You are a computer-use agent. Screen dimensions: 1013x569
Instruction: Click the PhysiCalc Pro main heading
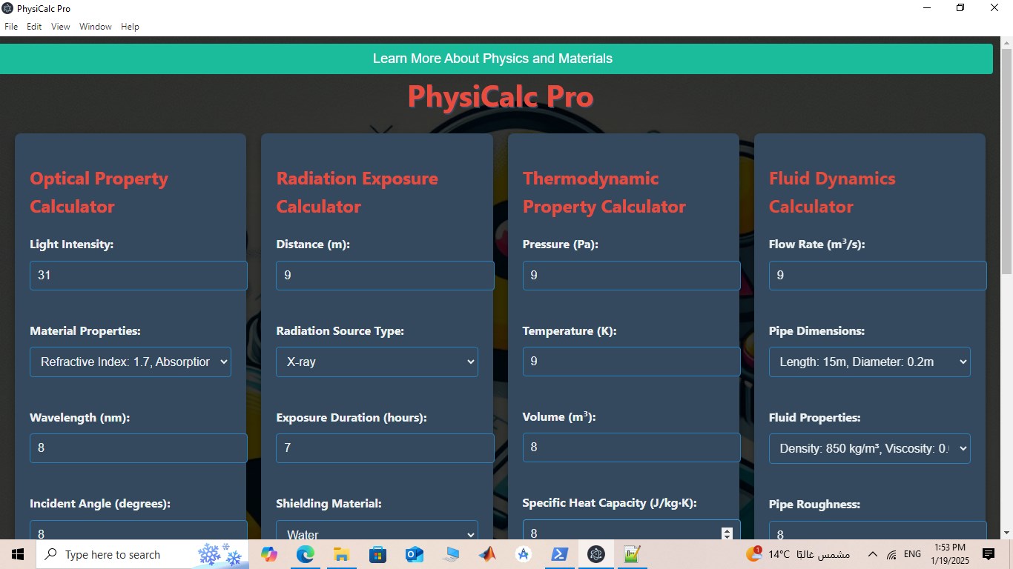point(501,97)
